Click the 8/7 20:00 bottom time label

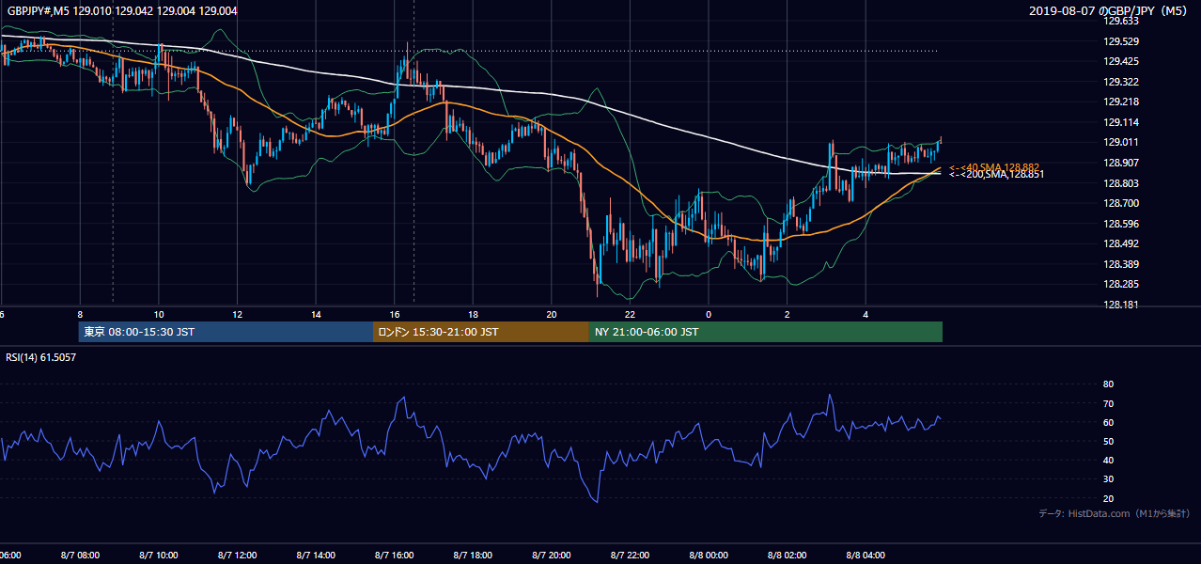pyautogui.click(x=552, y=556)
